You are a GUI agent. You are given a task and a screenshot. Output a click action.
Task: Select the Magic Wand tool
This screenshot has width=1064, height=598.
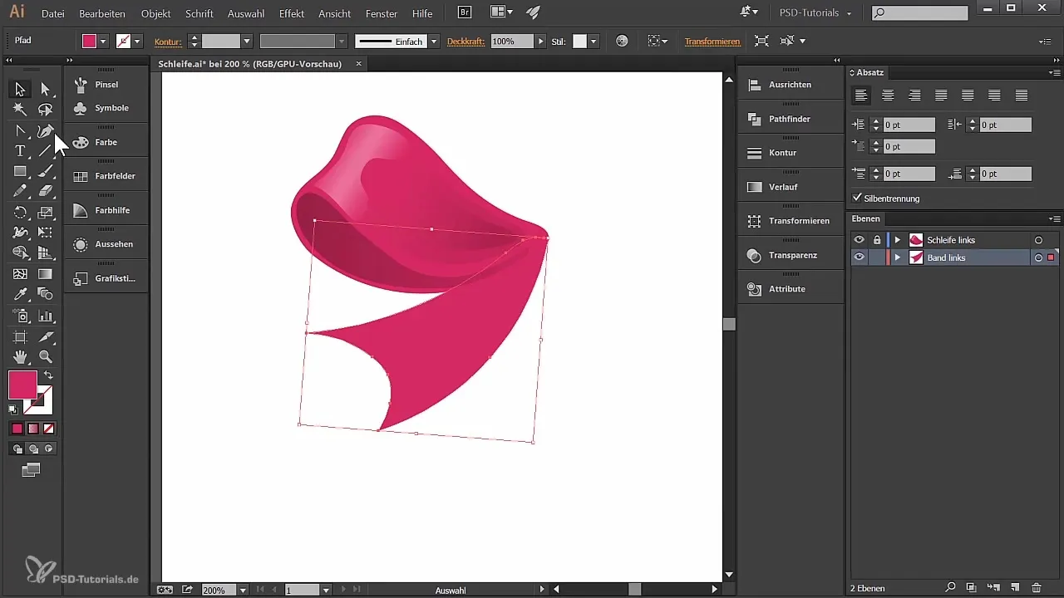[x=20, y=110]
